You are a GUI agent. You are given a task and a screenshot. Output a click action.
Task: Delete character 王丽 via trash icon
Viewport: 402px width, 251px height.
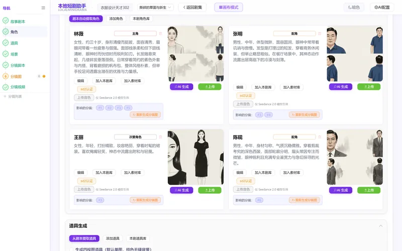pyautogui.click(x=160, y=137)
